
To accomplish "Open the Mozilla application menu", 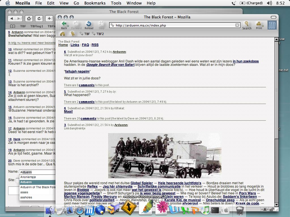I will click(x=23, y=3).
